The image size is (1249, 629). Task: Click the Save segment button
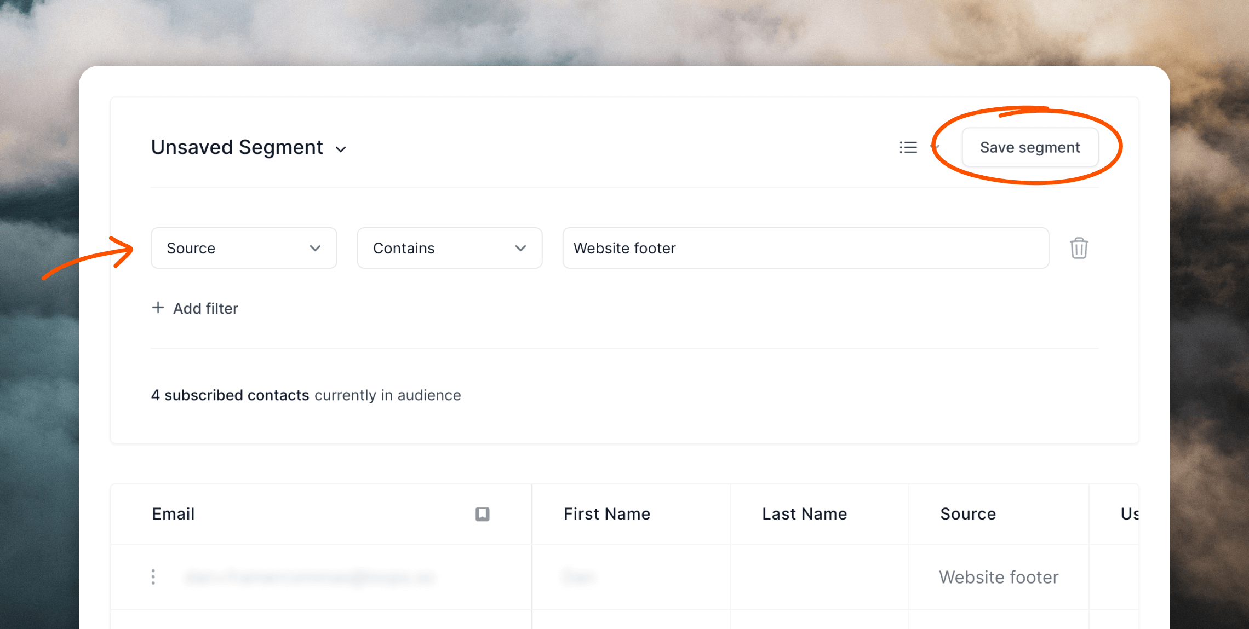click(x=1030, y=147)
